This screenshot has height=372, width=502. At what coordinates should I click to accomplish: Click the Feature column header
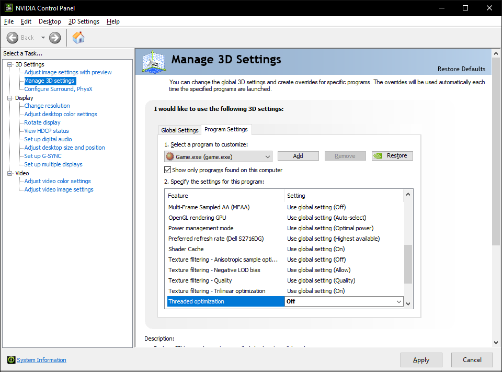[225, 196]
